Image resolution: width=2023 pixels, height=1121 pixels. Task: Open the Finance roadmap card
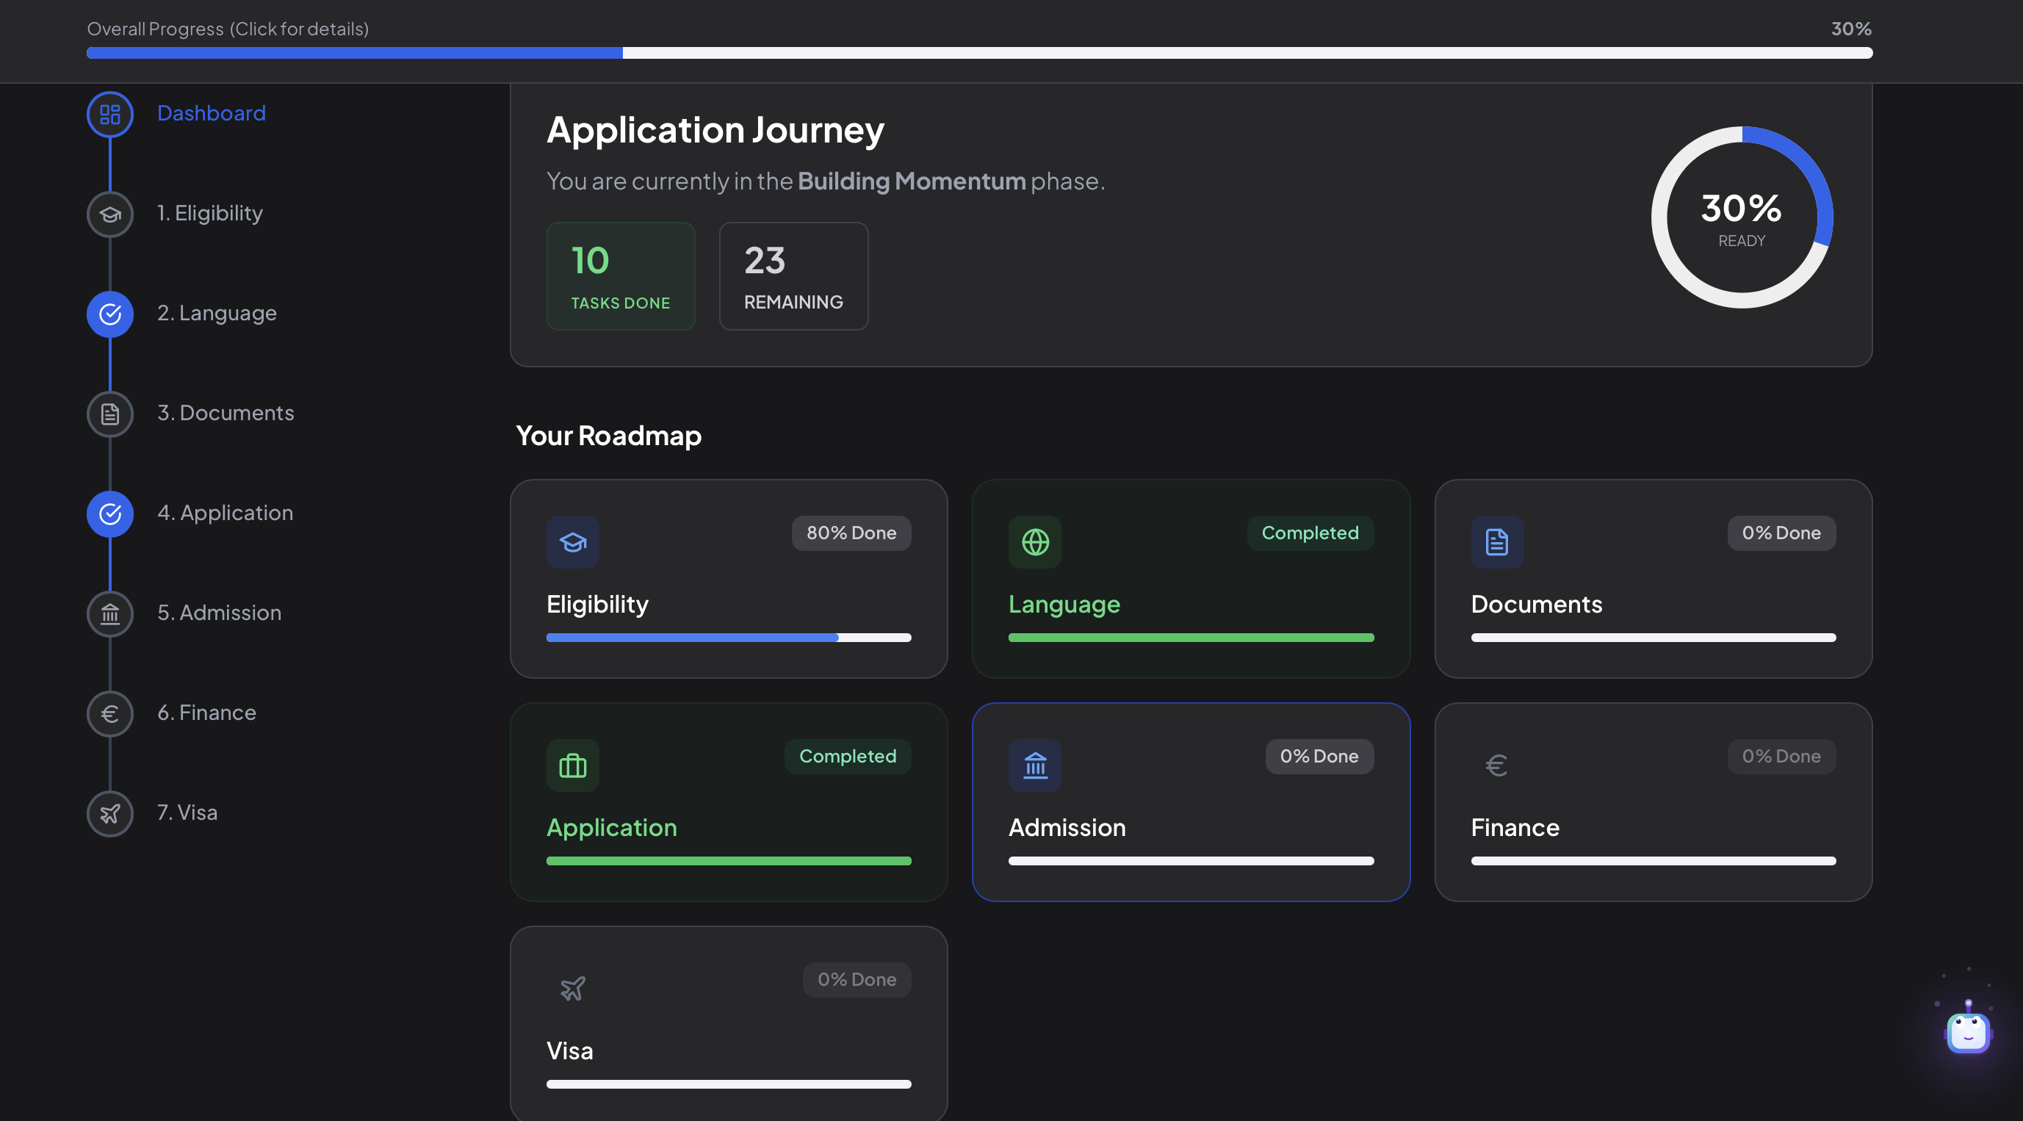1652,801
